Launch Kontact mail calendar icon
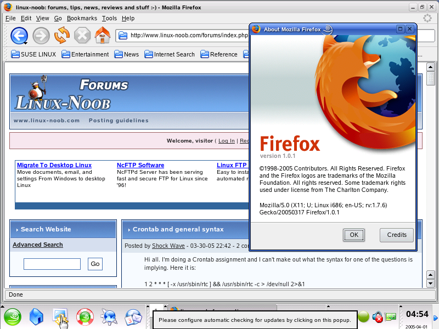439x329 pixels. [133, 317]
